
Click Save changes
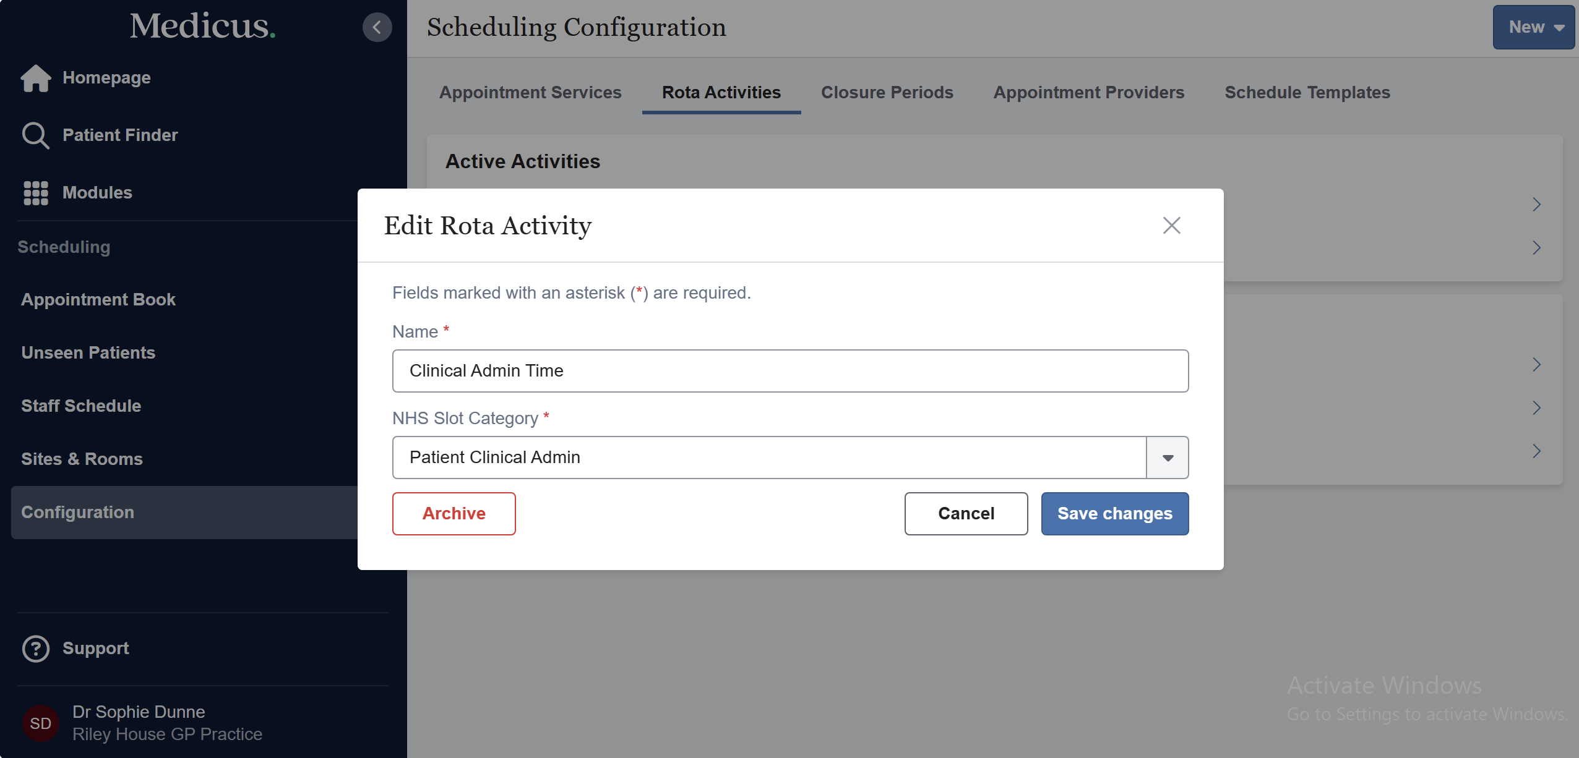[x=1114, y=513]
